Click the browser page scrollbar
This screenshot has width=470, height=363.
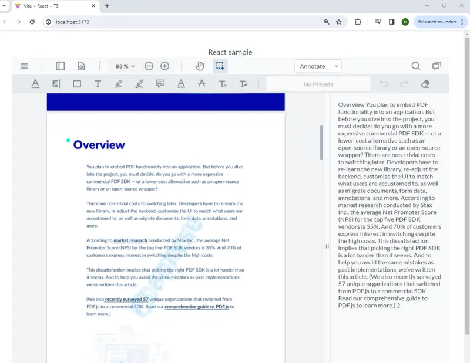467,185
